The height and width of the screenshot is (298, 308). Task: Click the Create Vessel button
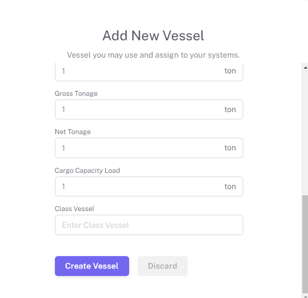pos(92,266)
